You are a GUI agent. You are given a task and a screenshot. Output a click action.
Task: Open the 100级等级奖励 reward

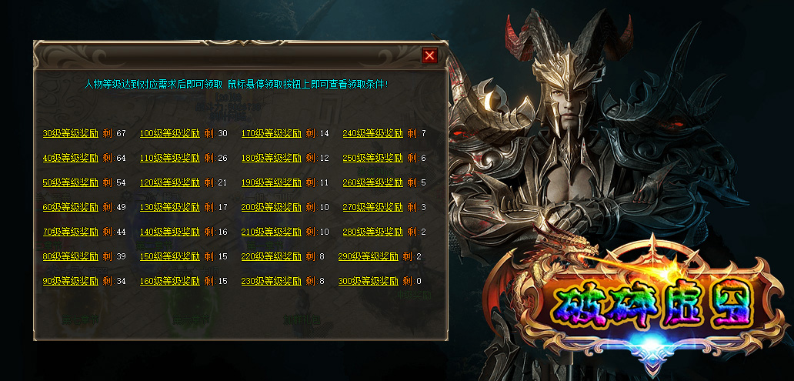(x=169, y=134)
